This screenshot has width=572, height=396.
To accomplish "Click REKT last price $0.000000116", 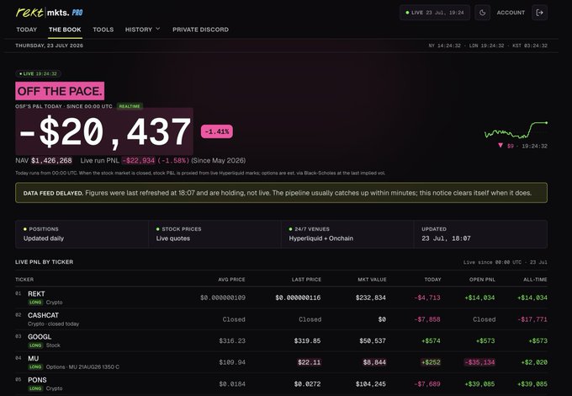I will click(298, 297).
